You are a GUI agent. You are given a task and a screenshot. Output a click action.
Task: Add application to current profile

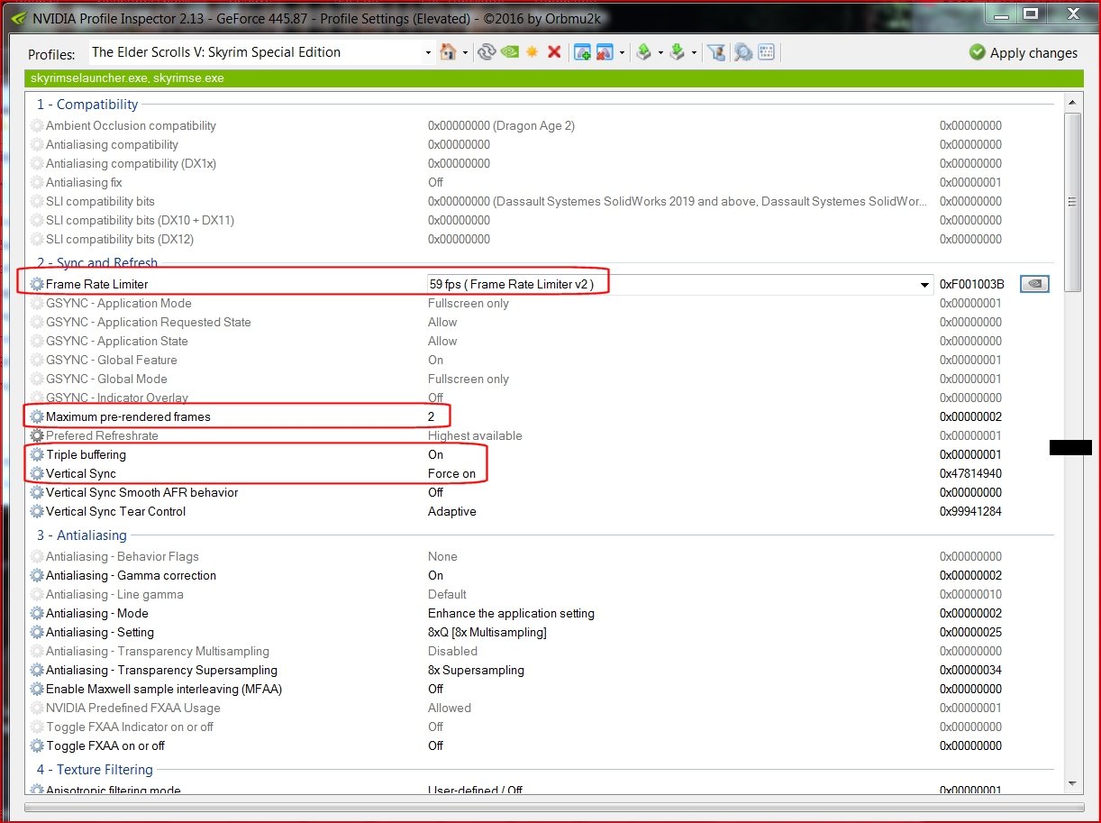point(582,52)
